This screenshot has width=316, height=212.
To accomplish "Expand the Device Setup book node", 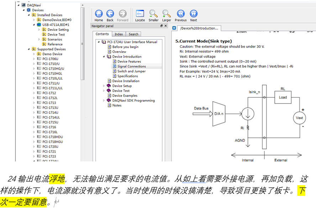I will (x=104, y=86).
